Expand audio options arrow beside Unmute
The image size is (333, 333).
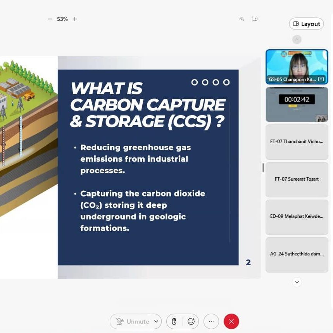(x=156, y=321)
